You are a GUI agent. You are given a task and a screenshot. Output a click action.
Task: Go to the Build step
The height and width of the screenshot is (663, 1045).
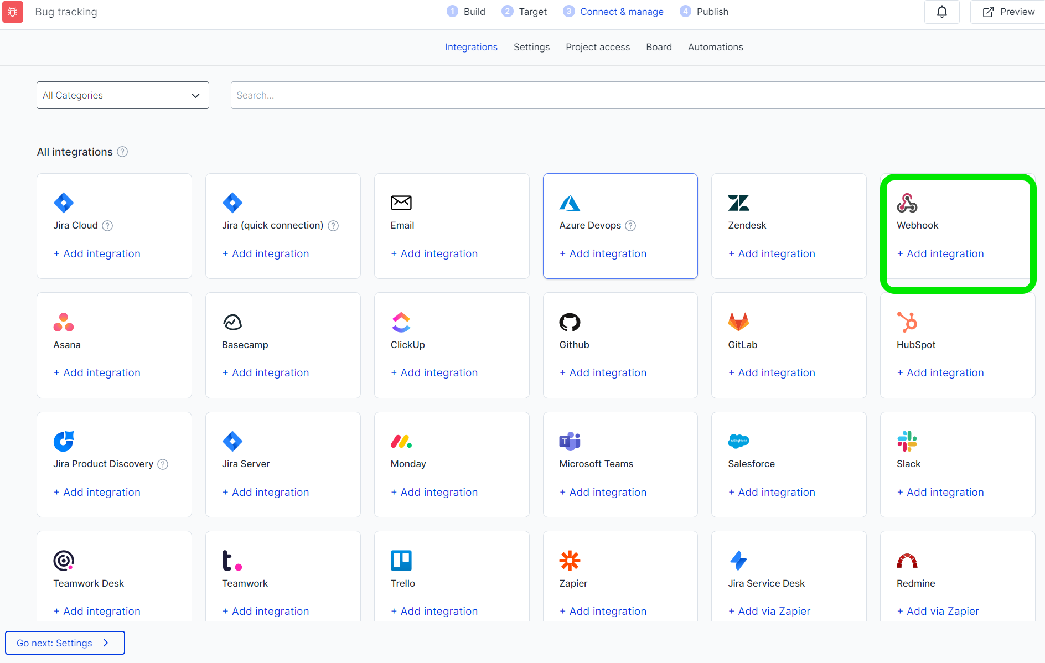coord(466,12)
